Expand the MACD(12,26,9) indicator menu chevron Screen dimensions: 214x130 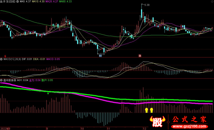(1, 59)
